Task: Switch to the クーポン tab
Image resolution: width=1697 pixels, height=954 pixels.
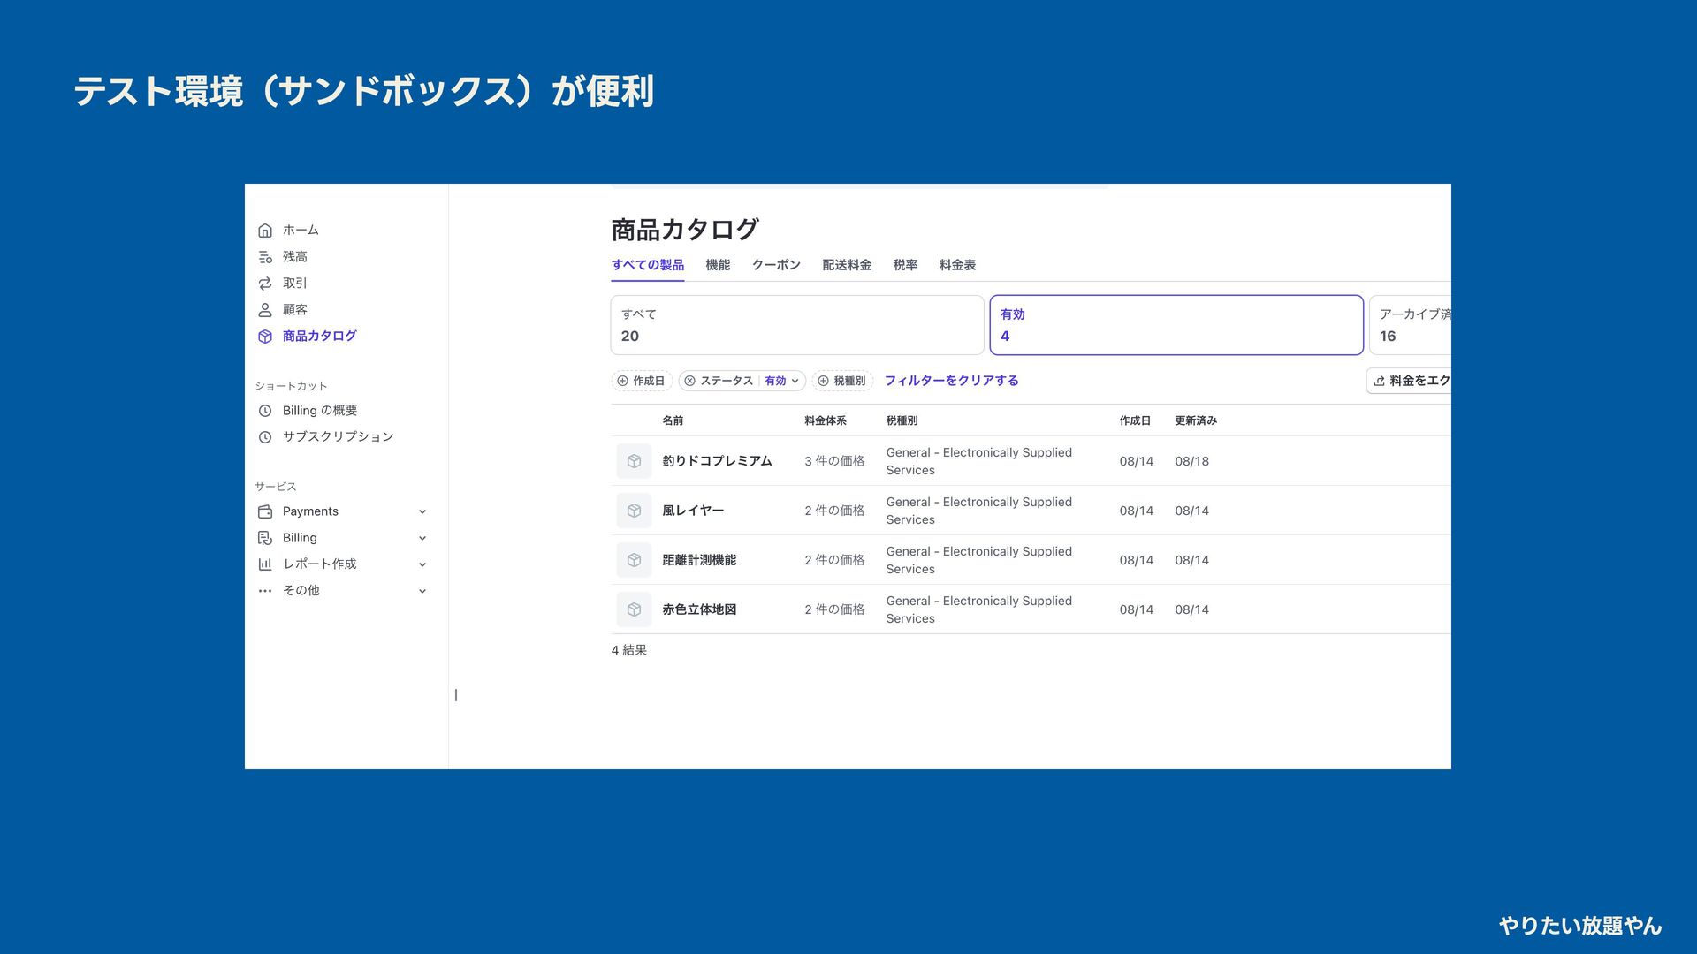Action: [x=776, y=265]
